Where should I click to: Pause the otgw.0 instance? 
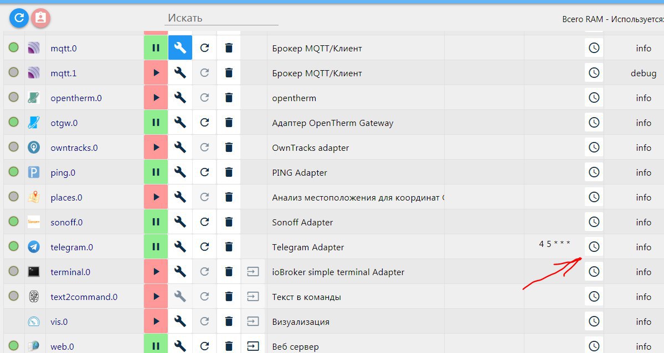click(x=156, y=123)
